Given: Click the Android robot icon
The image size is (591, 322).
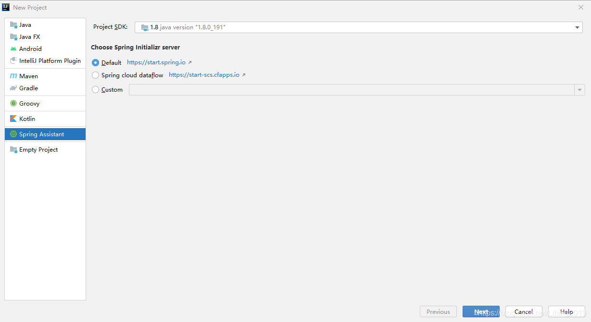Looking at the screenshot, I should (x=13, y=49).
